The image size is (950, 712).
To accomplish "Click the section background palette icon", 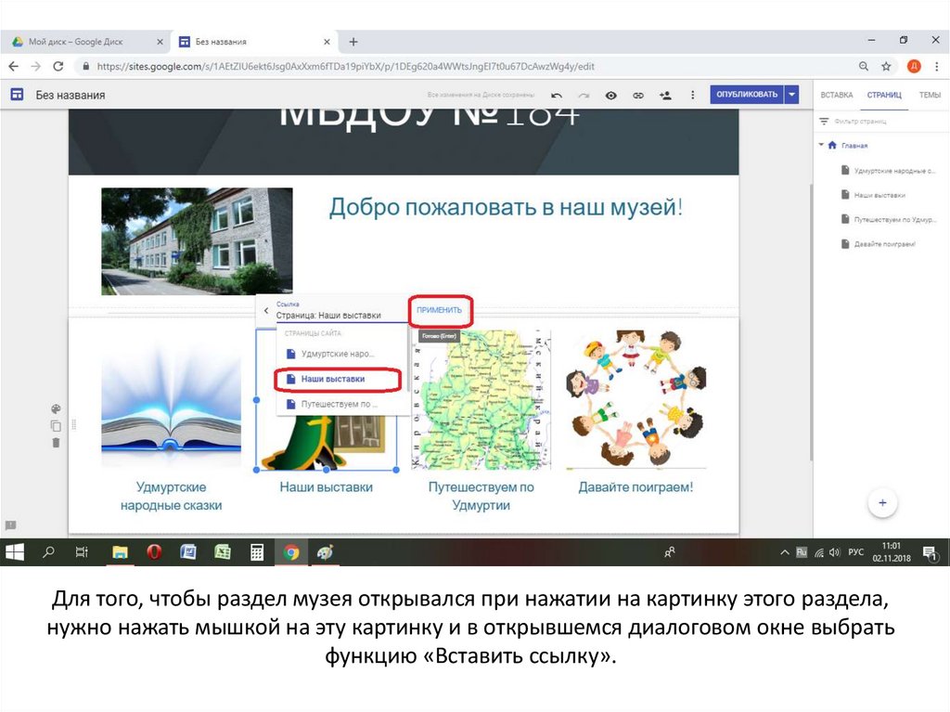I will tap(56, 408).
